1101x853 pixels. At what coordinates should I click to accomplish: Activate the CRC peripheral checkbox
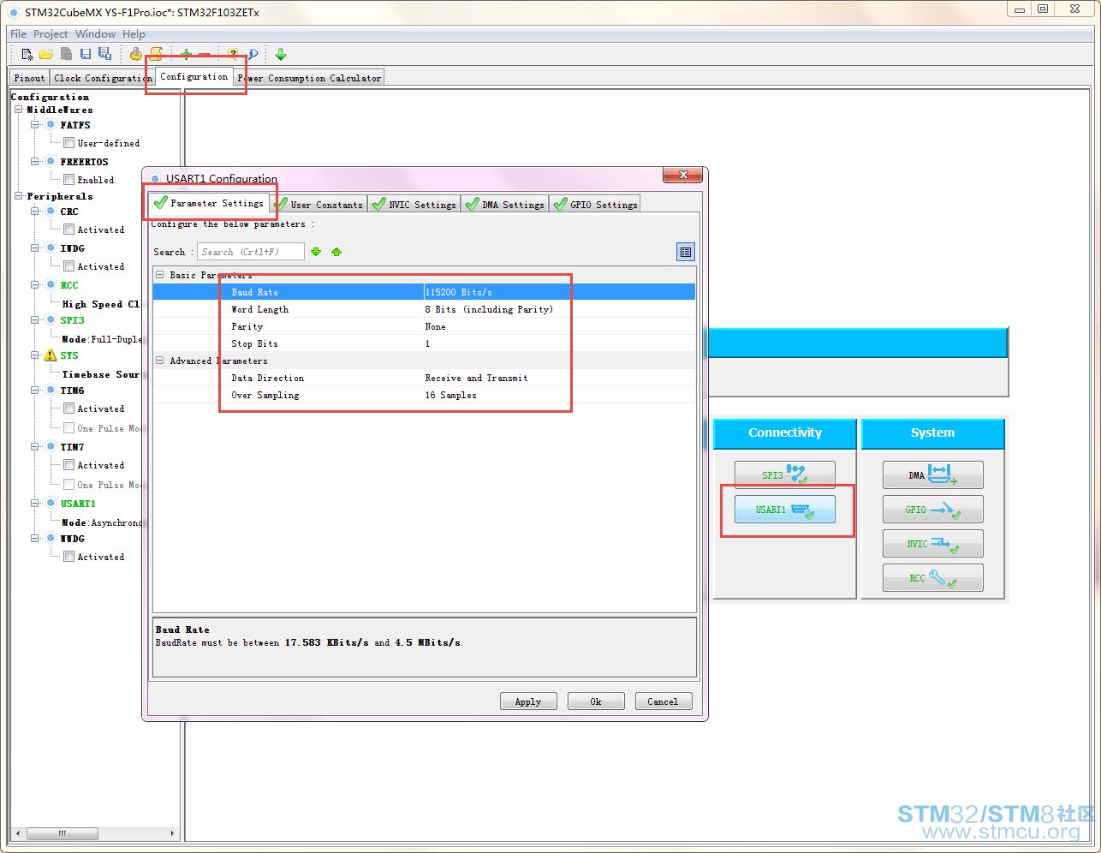click(x=68, y=230)
